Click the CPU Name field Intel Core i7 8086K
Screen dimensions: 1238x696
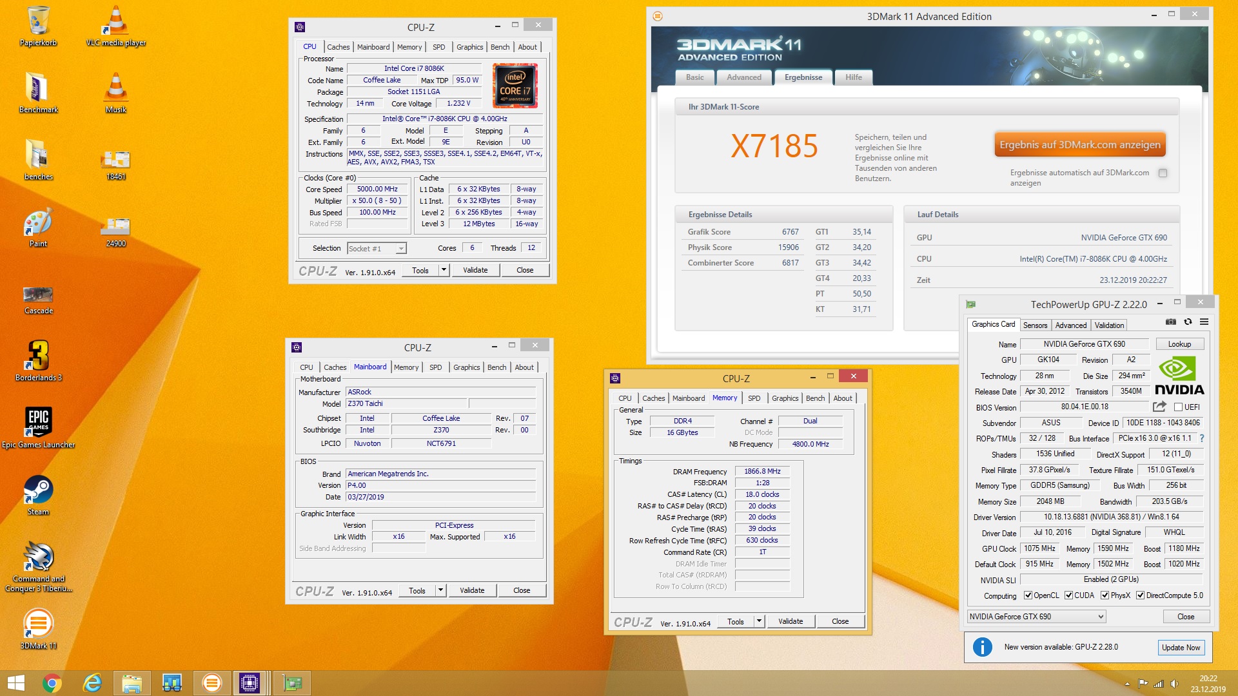(414, 68)
